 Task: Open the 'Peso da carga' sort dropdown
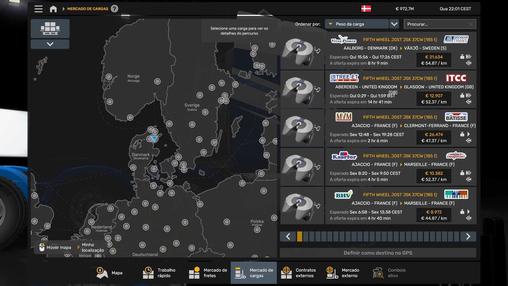[356, 24]
